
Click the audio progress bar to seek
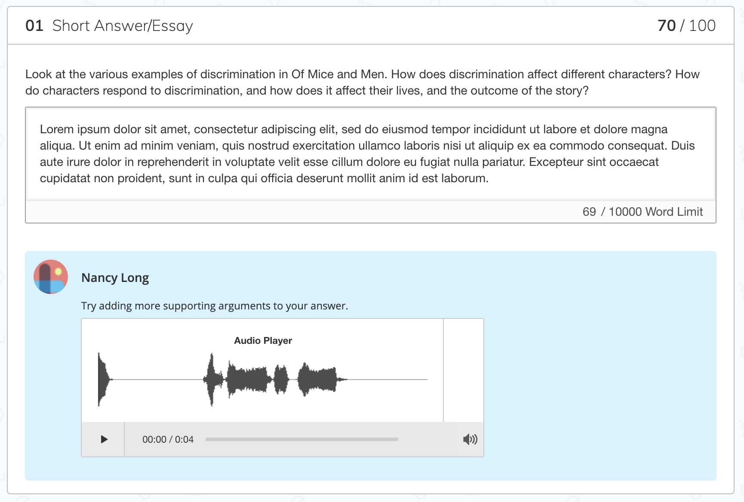[301, 439]
